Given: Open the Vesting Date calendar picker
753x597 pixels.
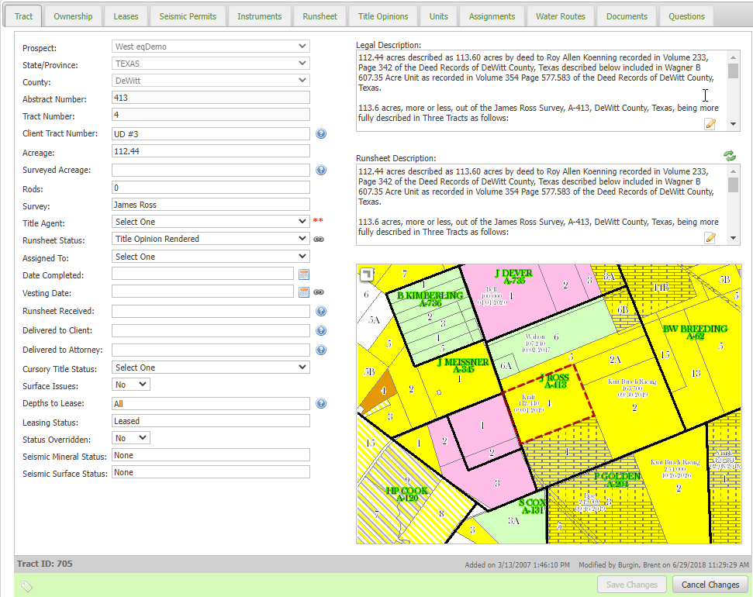Looking at the screenshot, I should click(304, 292).
